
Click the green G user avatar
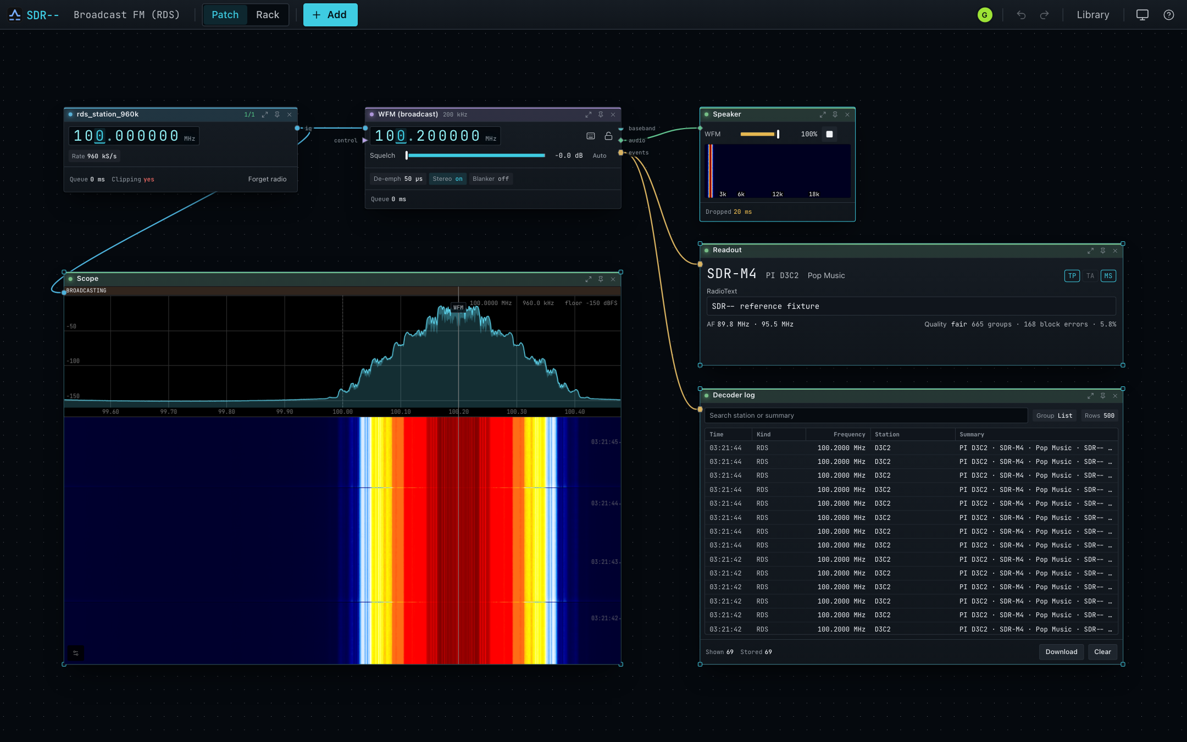pyautogui.click(x=985, y=15)
